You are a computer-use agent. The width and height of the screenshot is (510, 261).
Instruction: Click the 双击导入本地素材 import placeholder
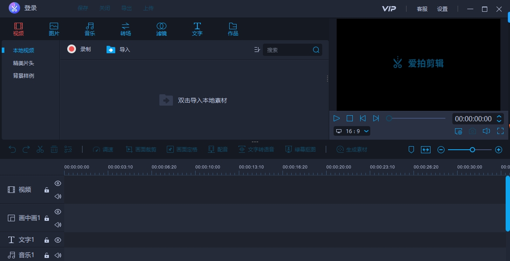pyautogui.click(x=193, y=100)
